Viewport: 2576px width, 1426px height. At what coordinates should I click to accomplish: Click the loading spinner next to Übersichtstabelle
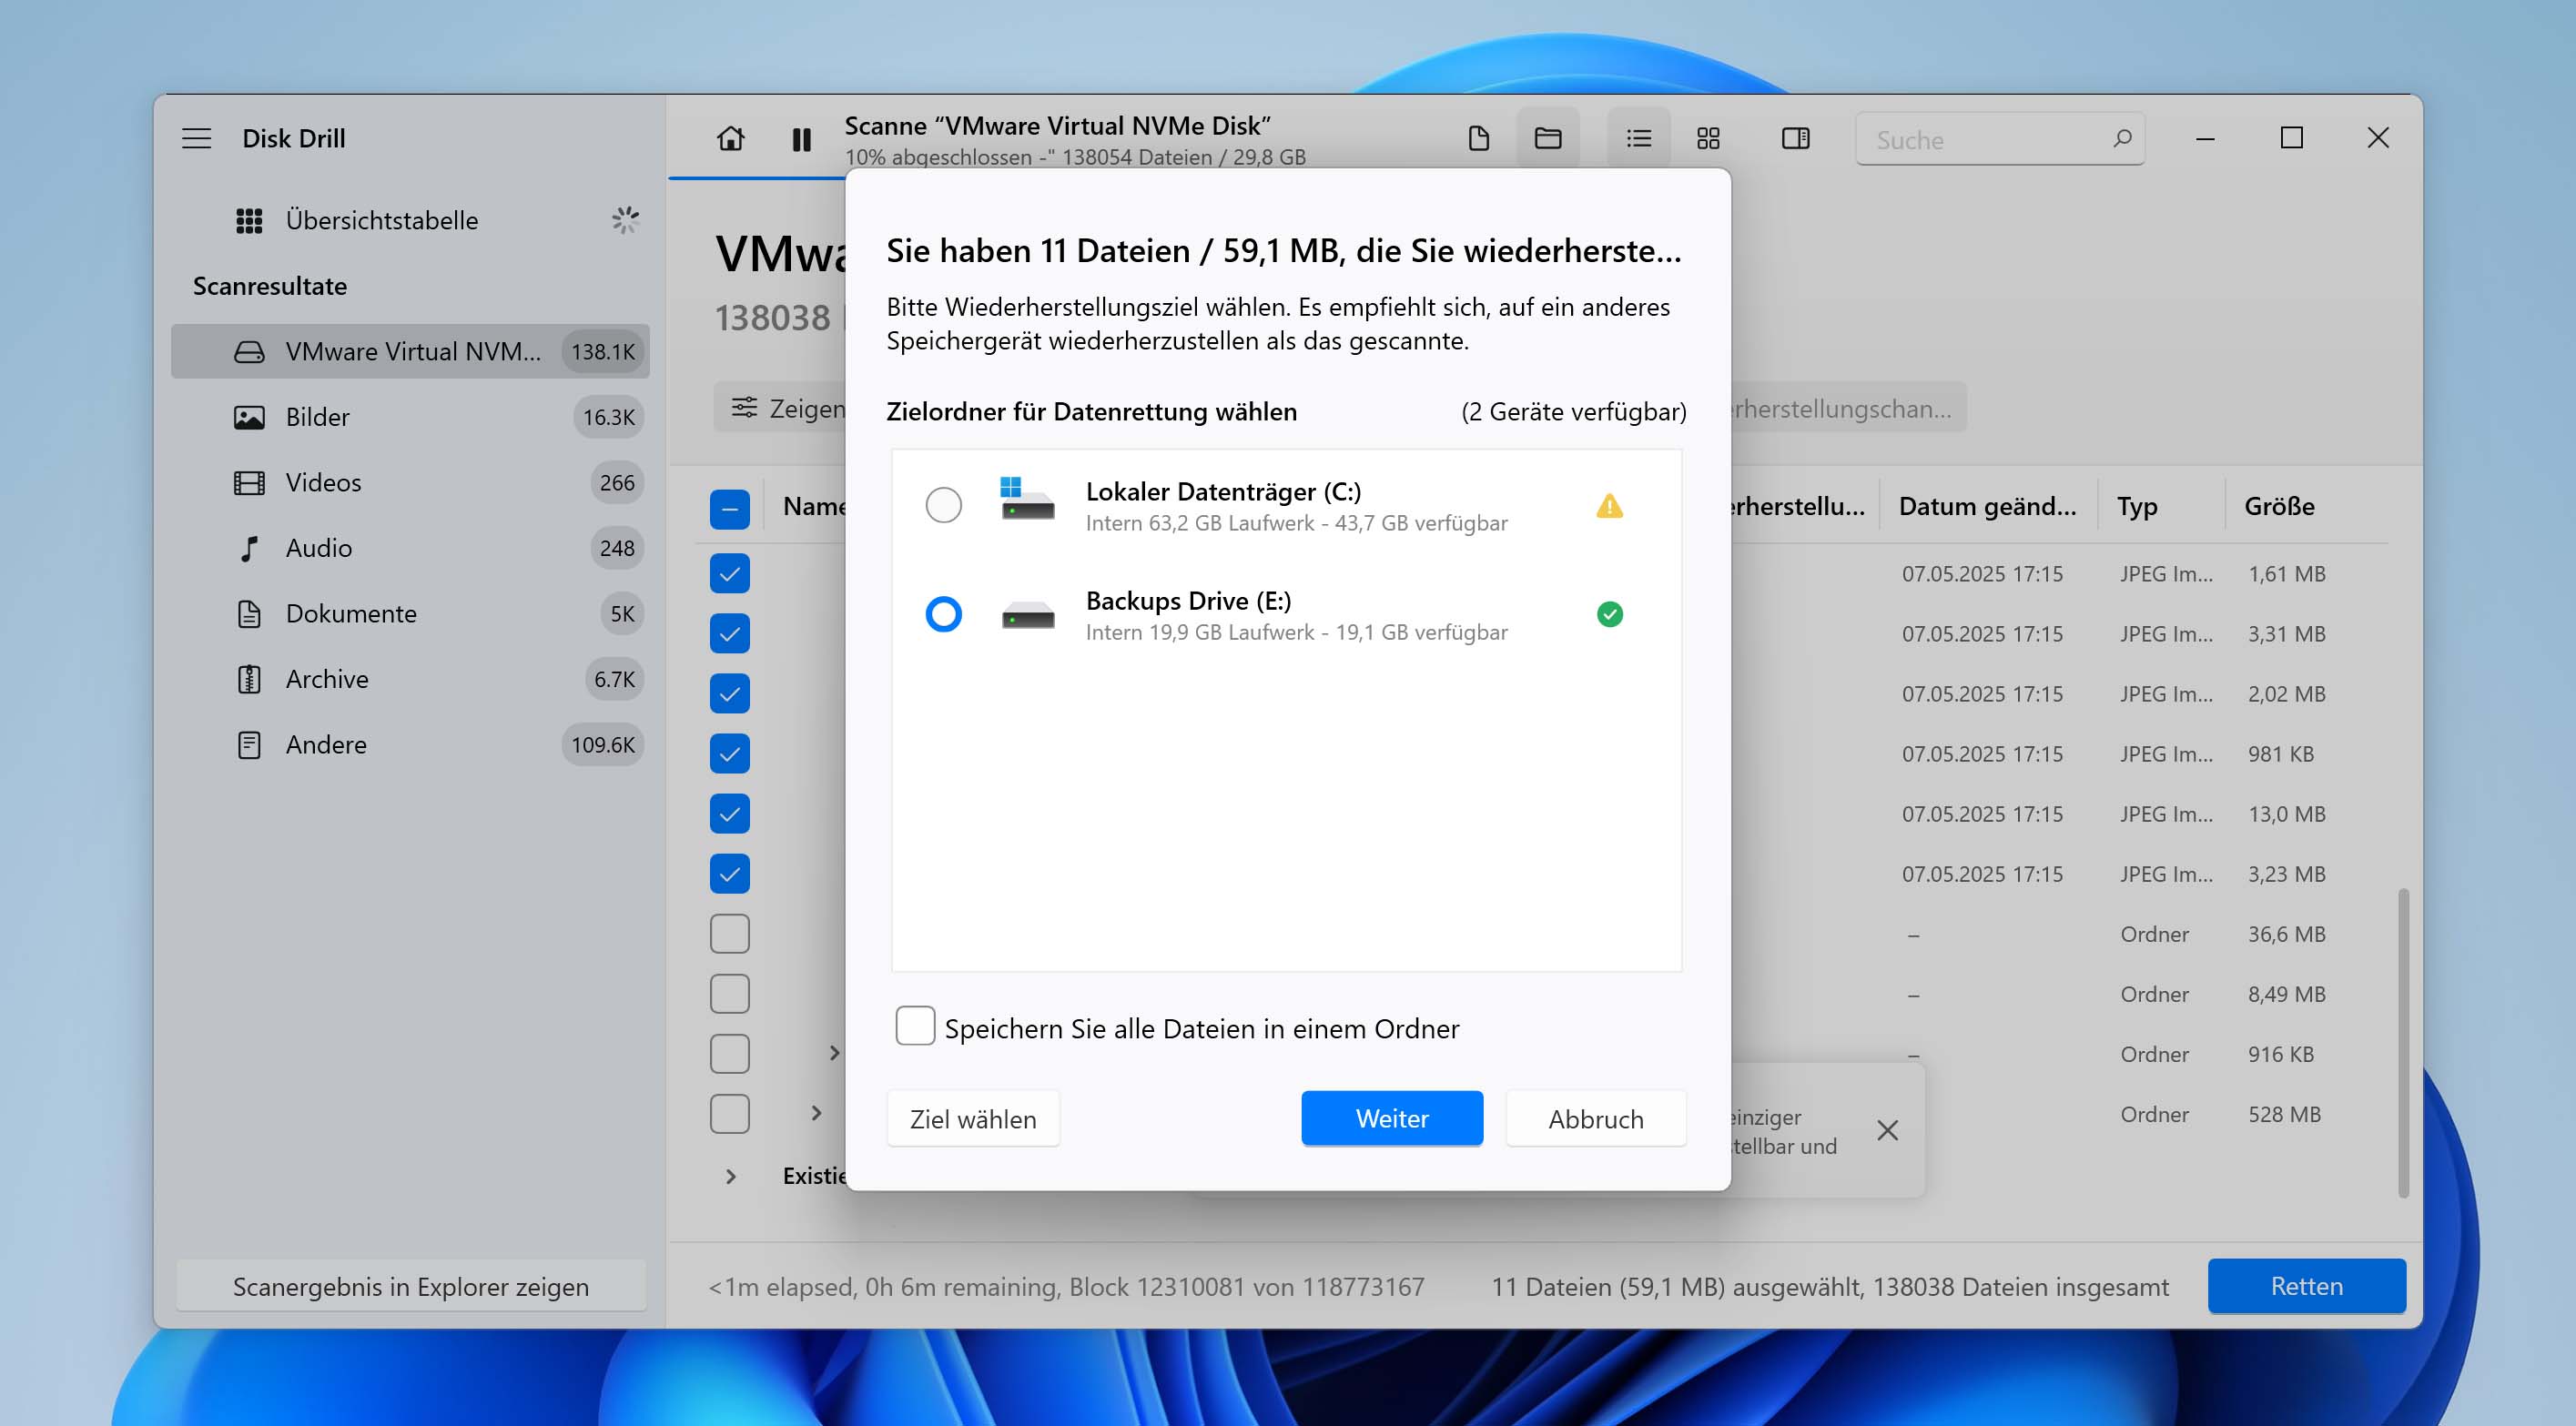pos(625,220)
